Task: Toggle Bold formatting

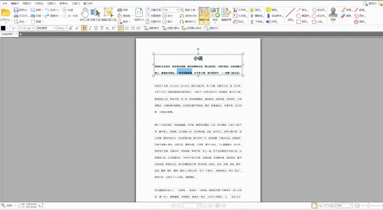Action: point(84,28)
